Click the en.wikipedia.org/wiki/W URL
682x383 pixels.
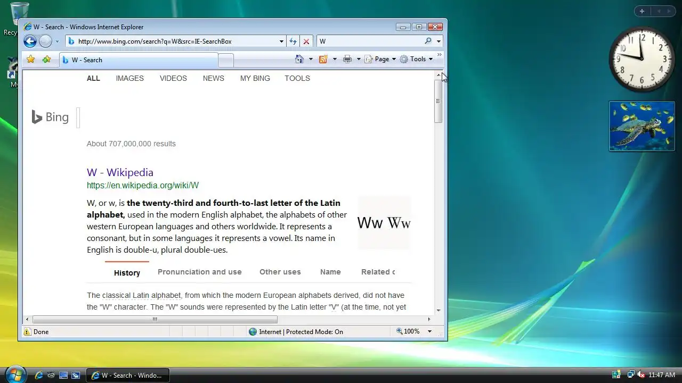[x=143, y=185]
